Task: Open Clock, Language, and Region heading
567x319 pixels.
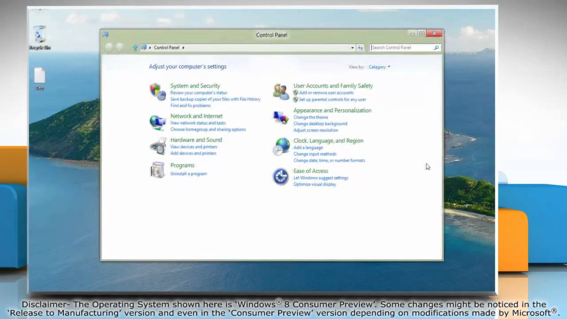Action: pyautogui.click(x=328, y=141)
